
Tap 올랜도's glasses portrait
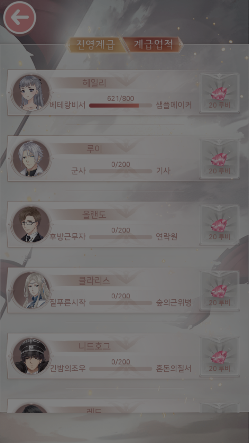click(x=31, y=224)
